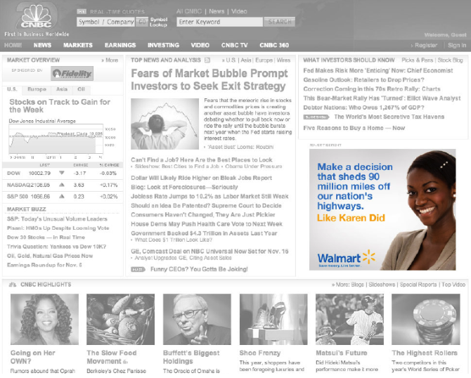The image size is (471, 378).
Task: Click the Symbol / Company input field
Action: click(x=105, y=22)
